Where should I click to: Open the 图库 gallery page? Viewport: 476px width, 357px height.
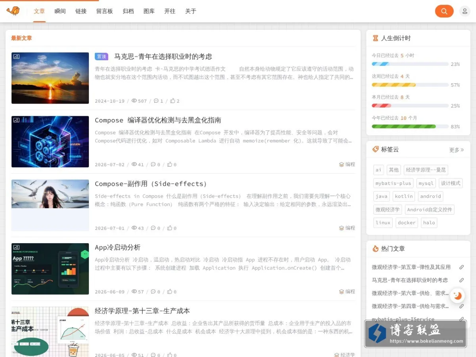point(149,11)
